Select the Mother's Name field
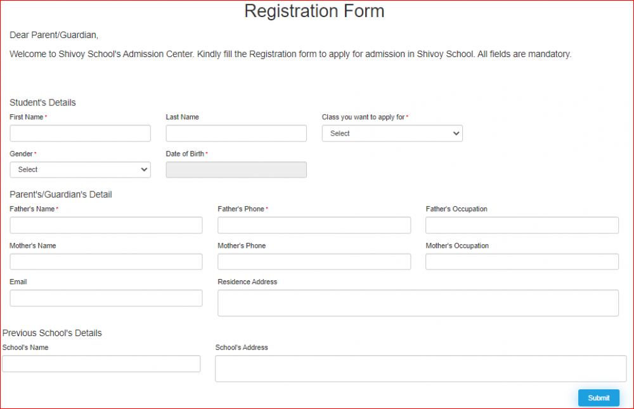The width and height of the screenshot is (634, 409). pyautogui.click(x=106, y=262)
